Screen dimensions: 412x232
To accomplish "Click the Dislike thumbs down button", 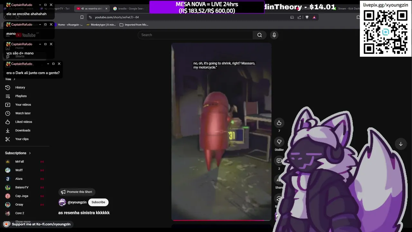I will tap(279, 142).
